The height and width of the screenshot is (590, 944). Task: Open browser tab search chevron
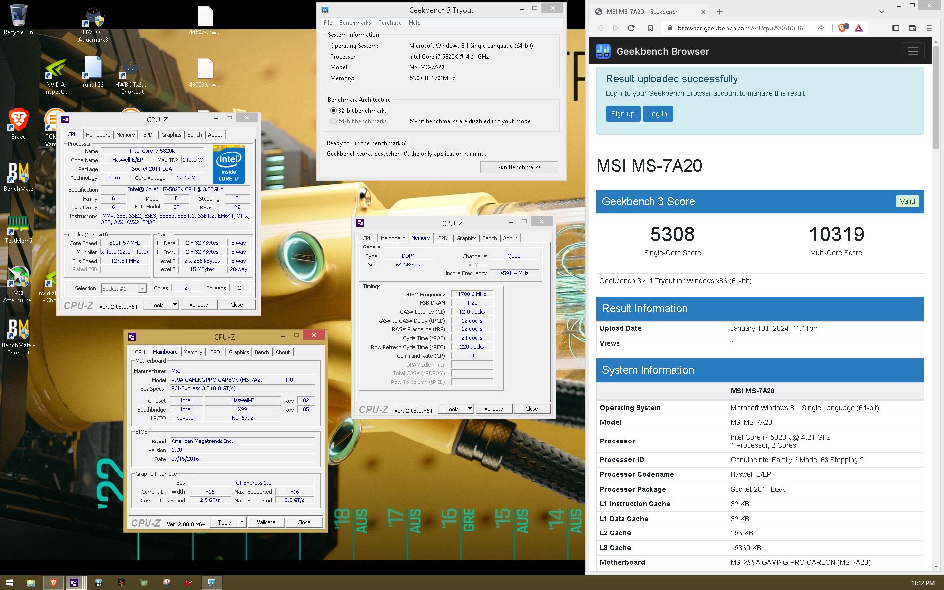[x=882, y=11]
